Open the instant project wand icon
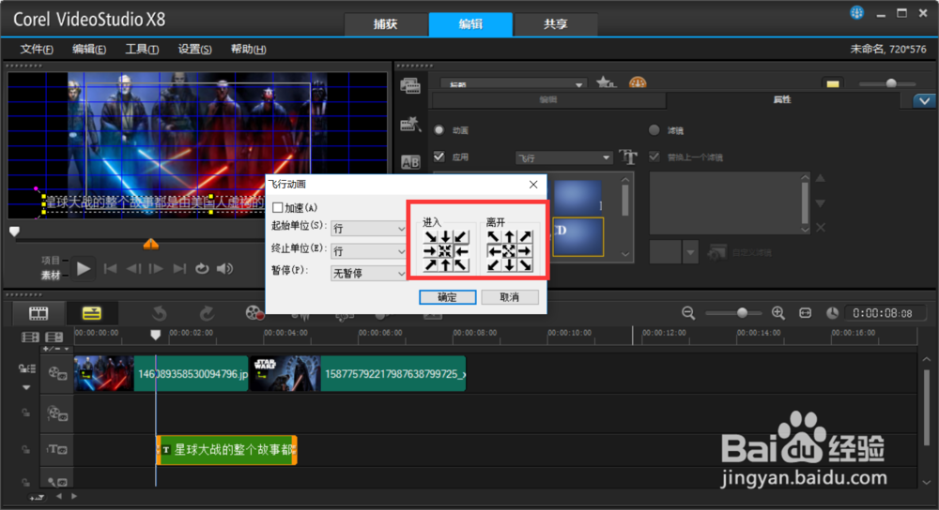Screen dimensions: 939x510 [410, 124]
